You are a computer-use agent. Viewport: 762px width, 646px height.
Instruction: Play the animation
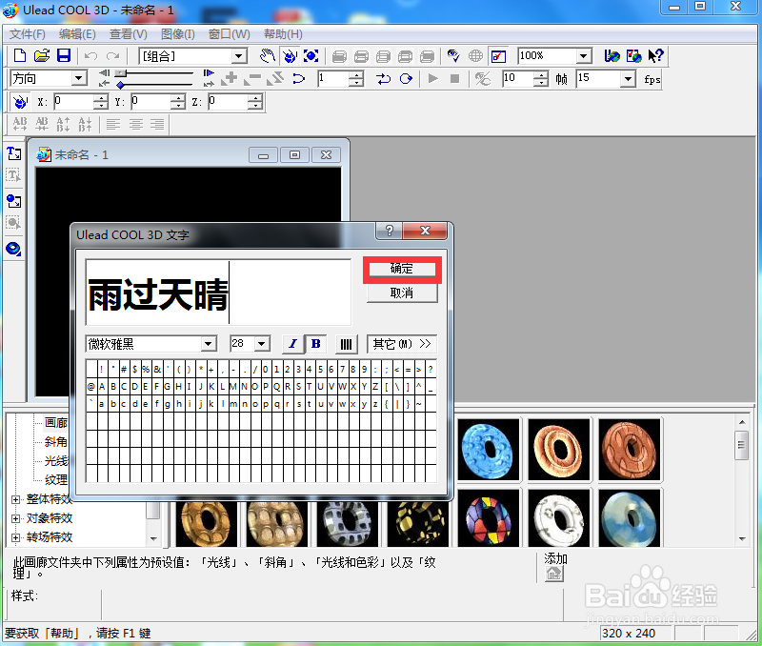point(432,78)
